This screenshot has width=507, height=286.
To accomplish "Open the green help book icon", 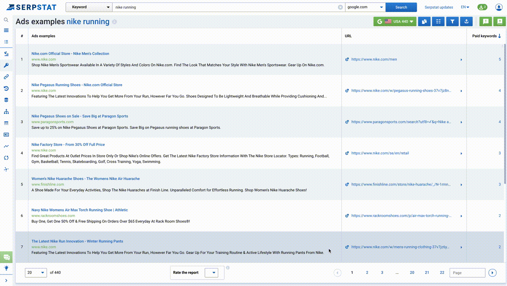I will (x=500, y=22).
